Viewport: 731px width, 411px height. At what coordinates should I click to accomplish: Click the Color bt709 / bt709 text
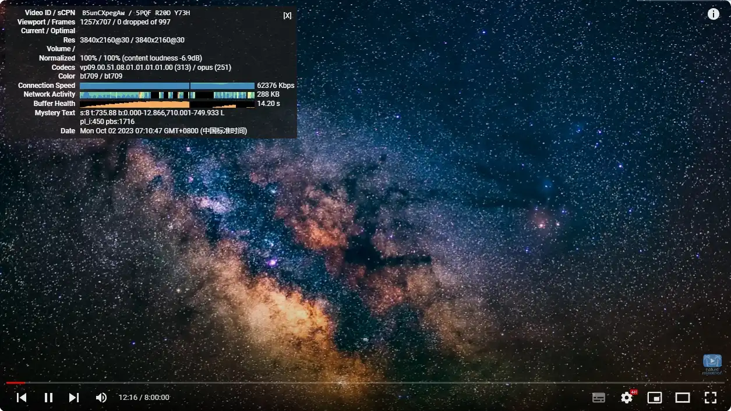point(101,76)
